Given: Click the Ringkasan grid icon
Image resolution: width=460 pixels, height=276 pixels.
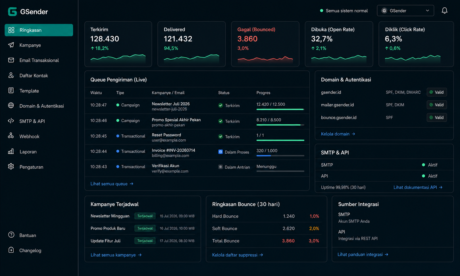Looking at the screenshot, I should pyautogui.click(x=11, y=30).
